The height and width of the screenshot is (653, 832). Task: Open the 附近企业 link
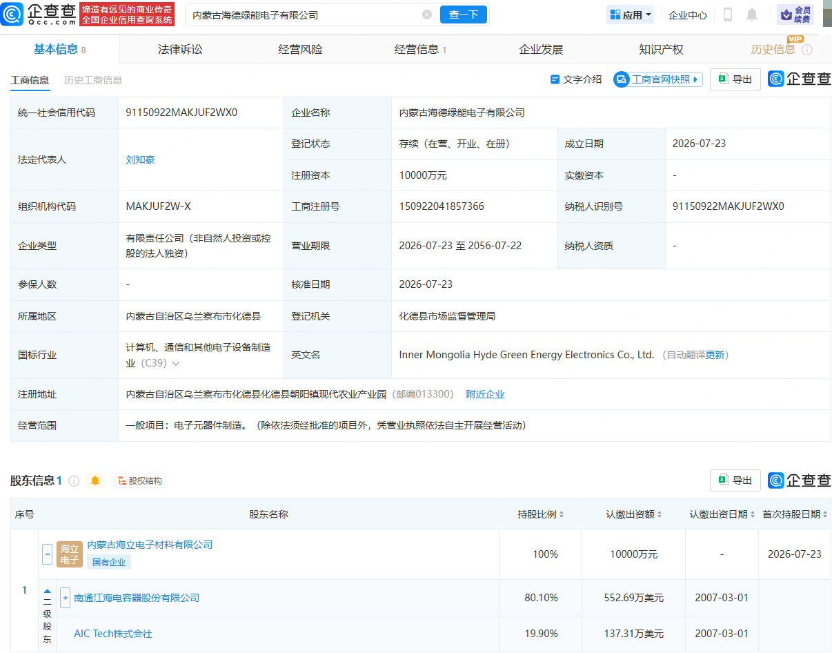point(485,394)
